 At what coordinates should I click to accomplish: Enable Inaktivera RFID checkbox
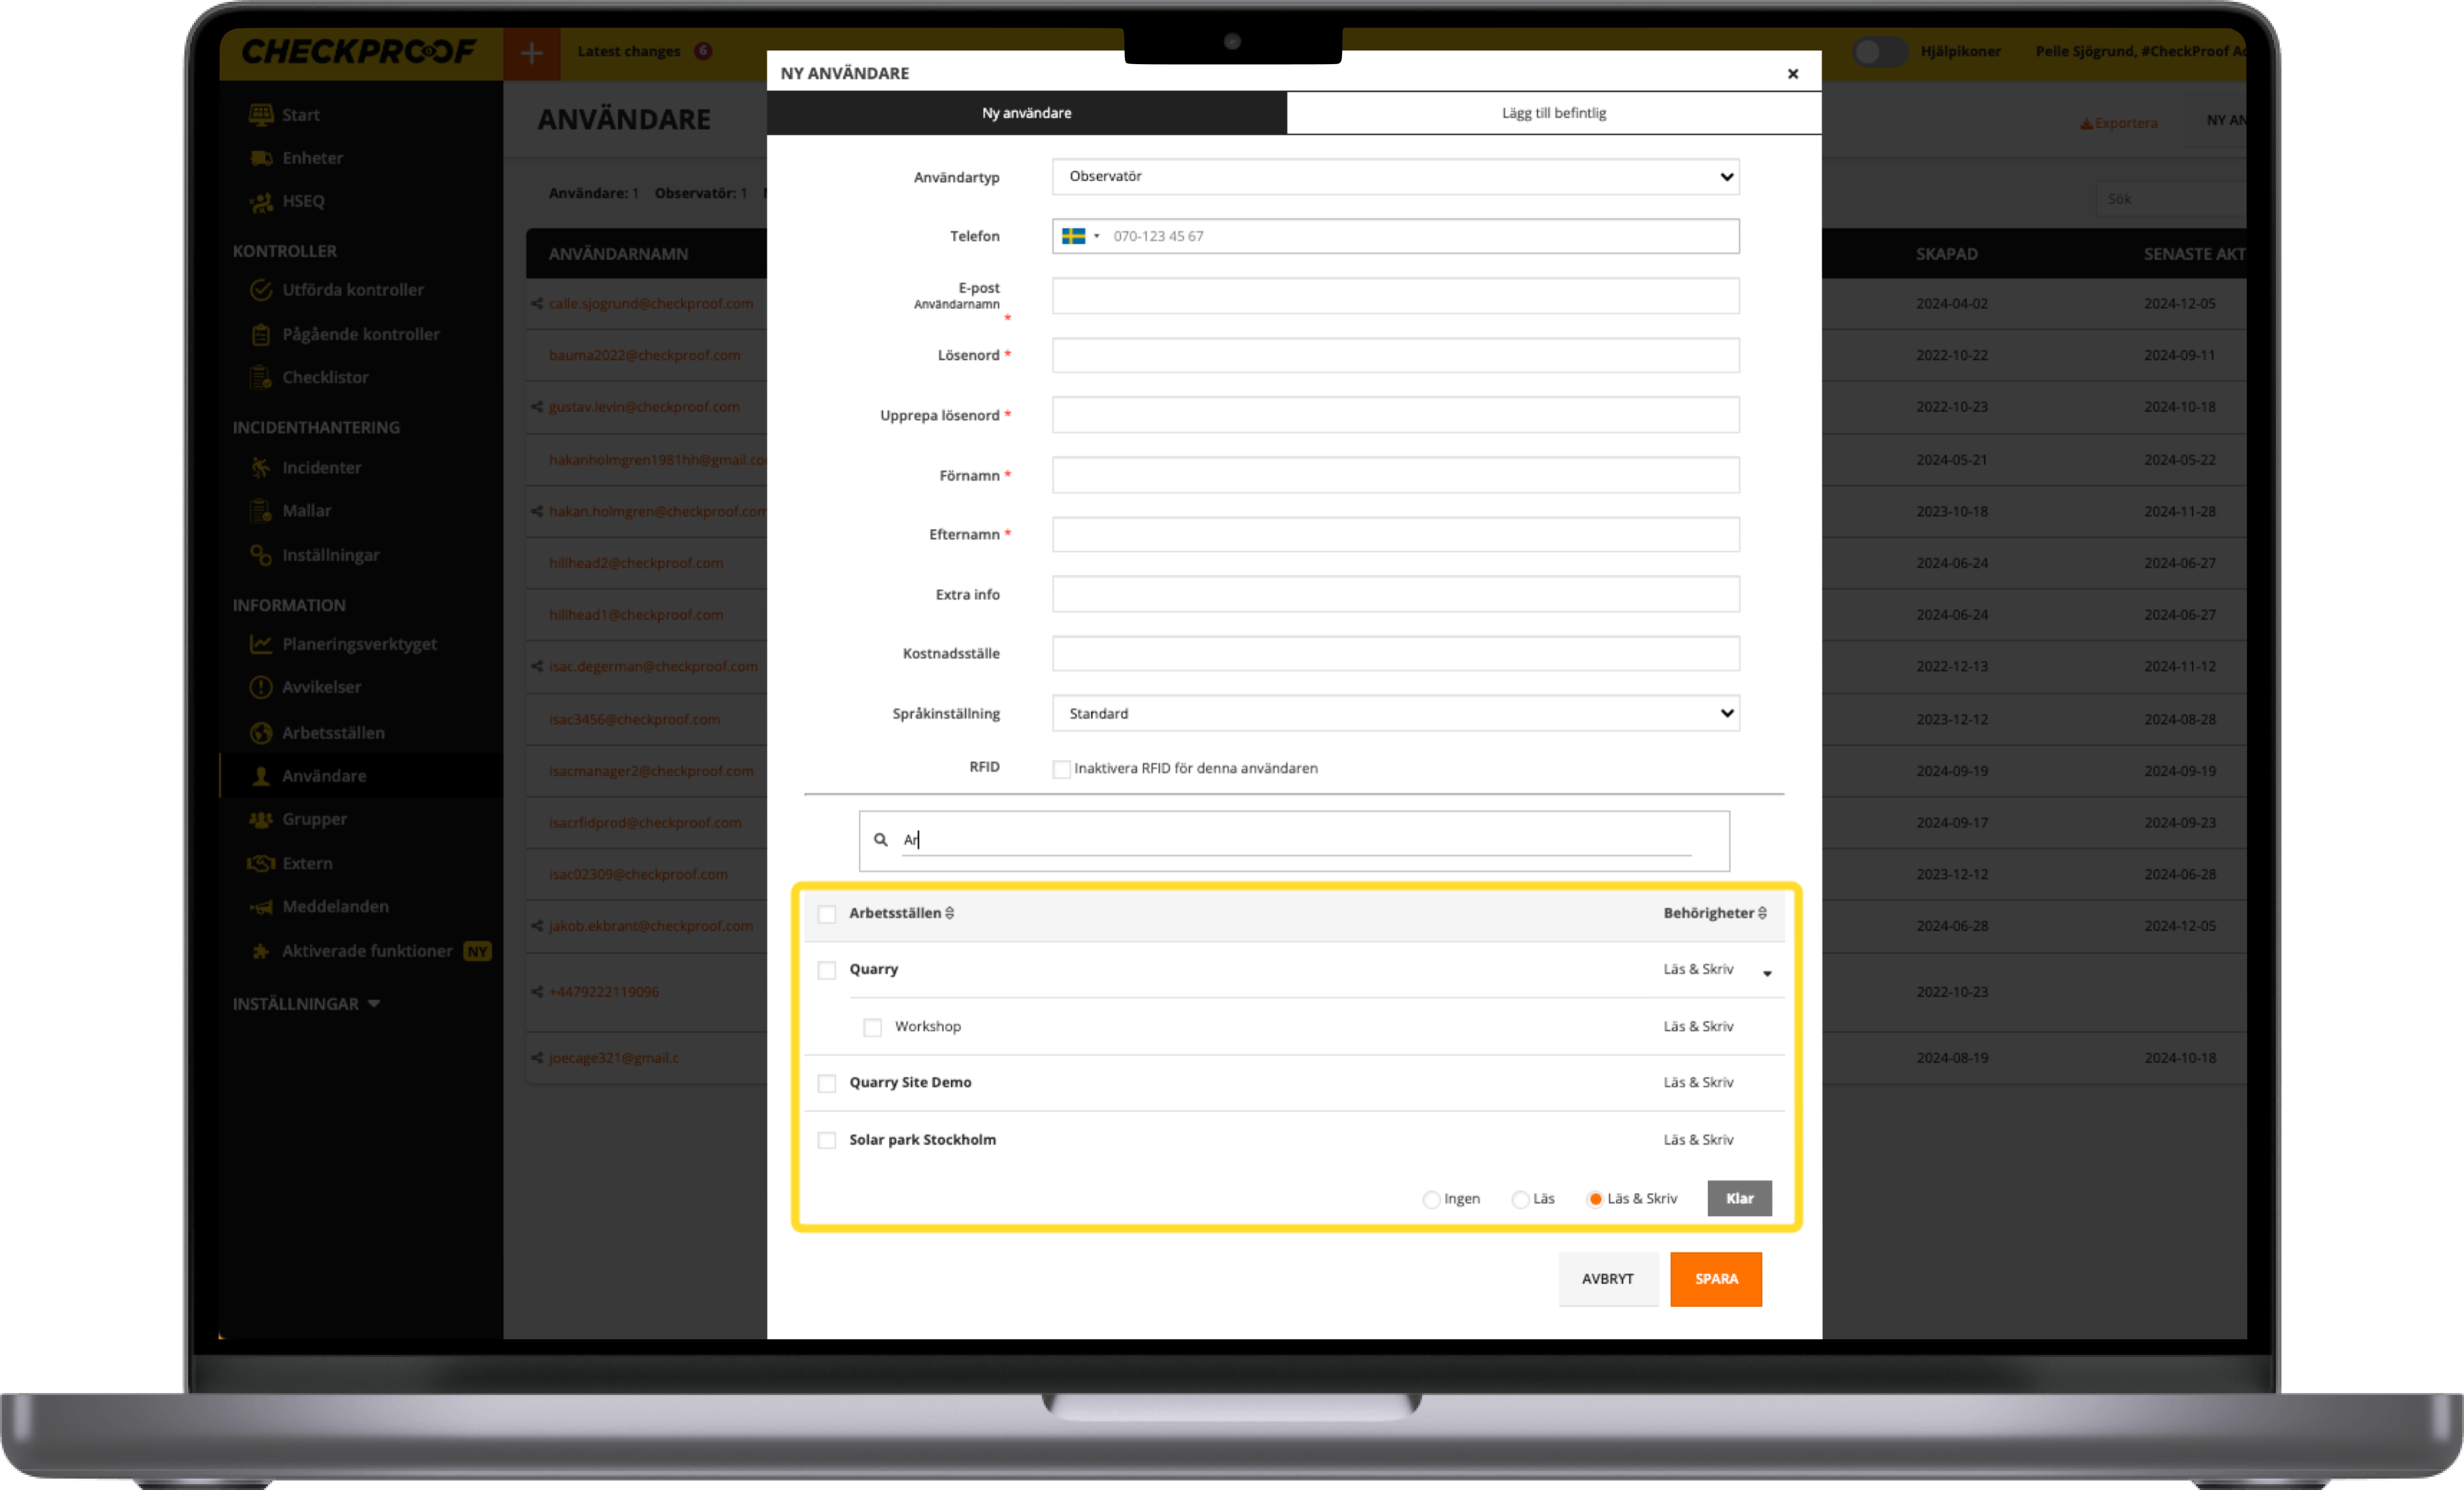pyautogui.click(x=1061, y=769)
